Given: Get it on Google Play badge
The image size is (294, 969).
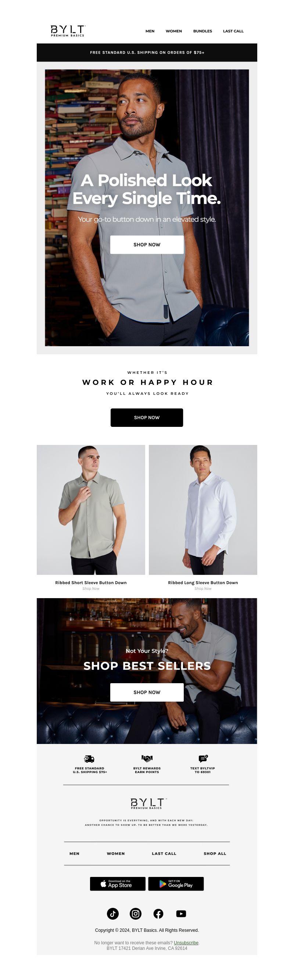Looking at the screenshot, I should pos(176,884).
